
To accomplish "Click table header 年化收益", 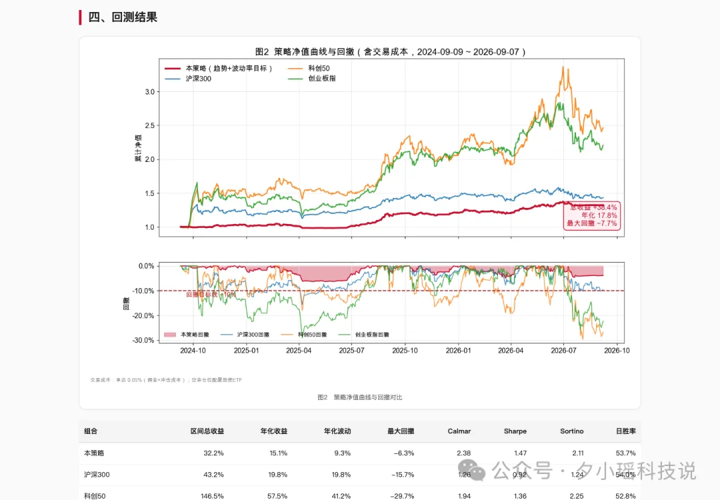I will coord(274,431).
